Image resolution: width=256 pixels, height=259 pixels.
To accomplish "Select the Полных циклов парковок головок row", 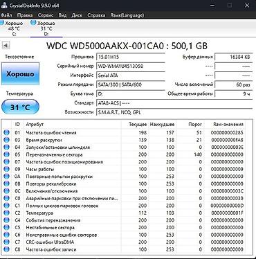I will pos(123,206).
